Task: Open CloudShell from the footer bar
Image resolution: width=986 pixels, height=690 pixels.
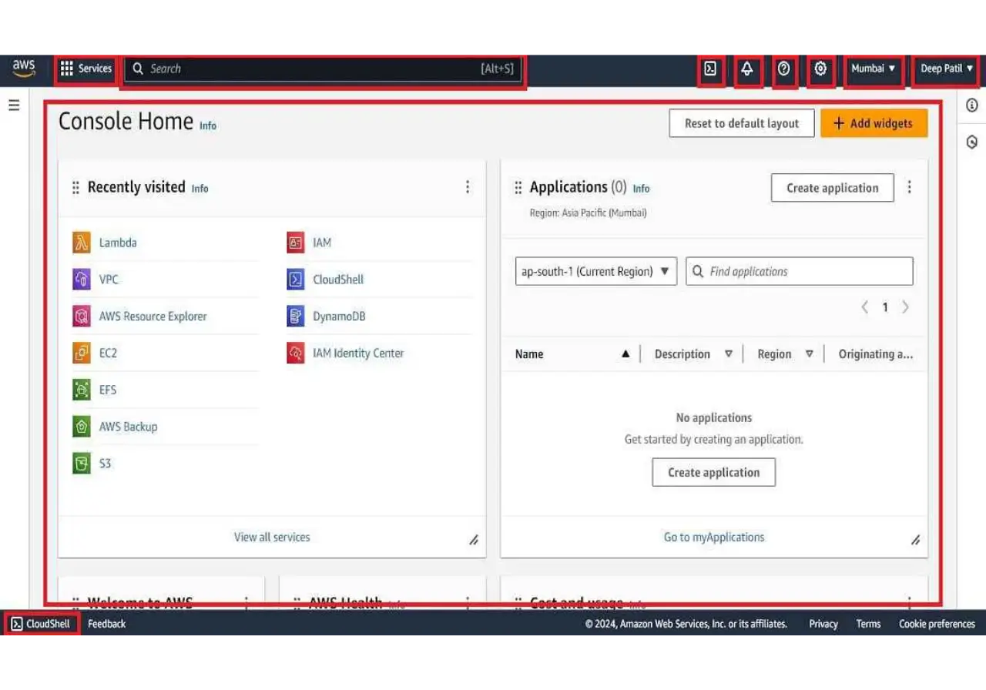Action: 42,624
